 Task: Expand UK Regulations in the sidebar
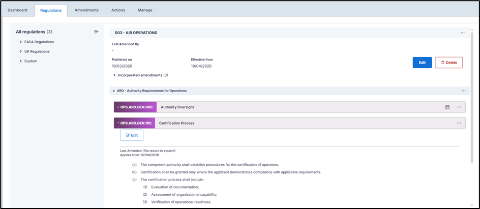coord(21,51)
